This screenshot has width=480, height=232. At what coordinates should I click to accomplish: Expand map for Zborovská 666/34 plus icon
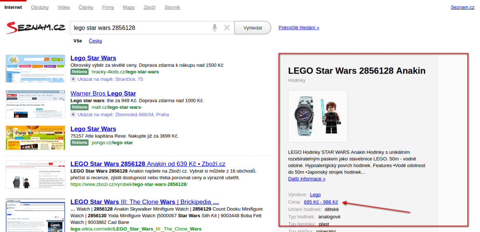73,114
